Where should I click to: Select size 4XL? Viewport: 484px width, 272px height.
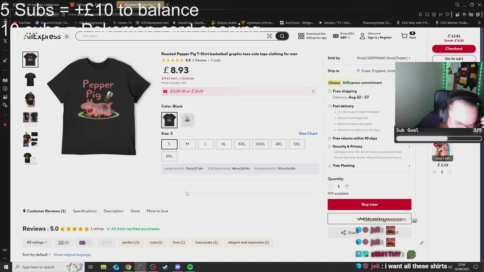point(279,144)
